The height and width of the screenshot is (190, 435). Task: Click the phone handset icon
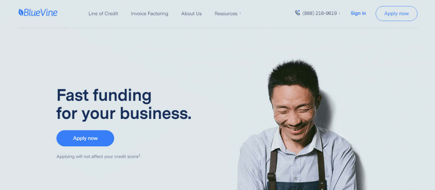click(297, 13)
